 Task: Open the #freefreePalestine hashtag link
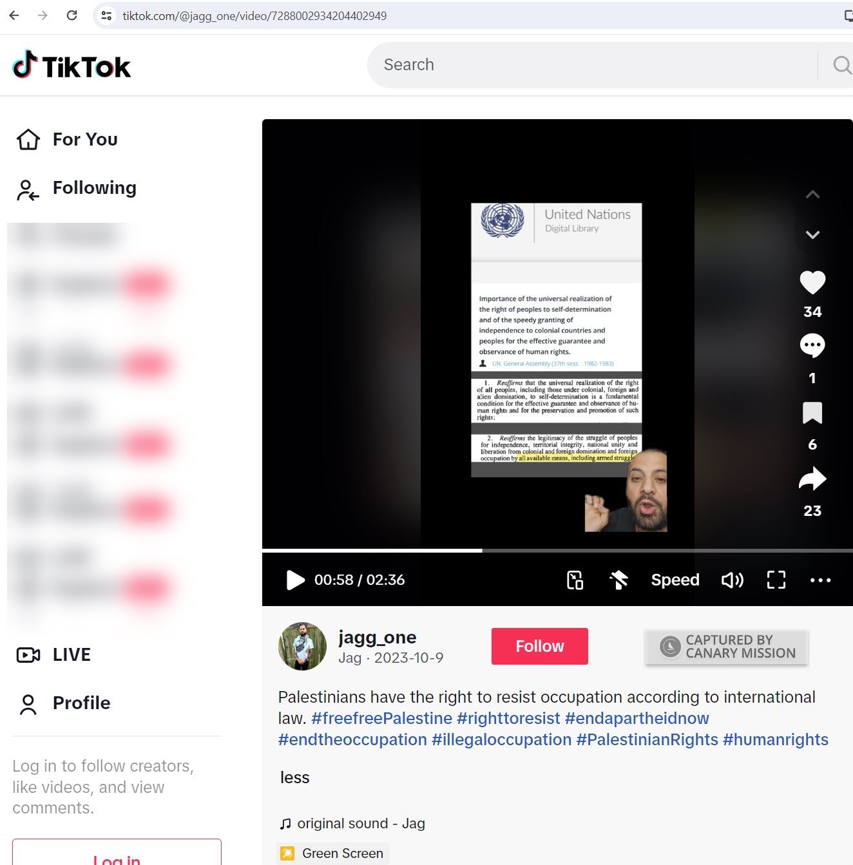pyautogui.click(x=381, y=718)
